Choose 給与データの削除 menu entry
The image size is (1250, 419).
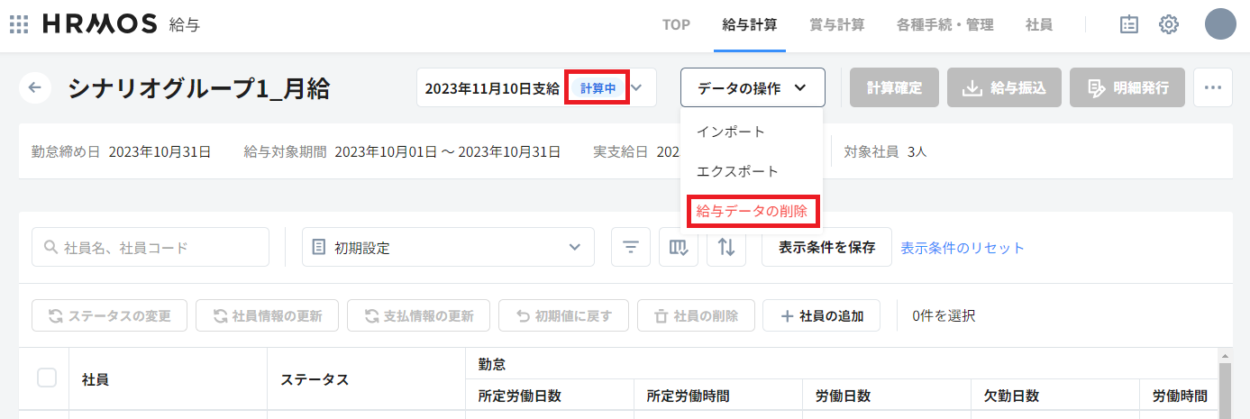(752, 211)
